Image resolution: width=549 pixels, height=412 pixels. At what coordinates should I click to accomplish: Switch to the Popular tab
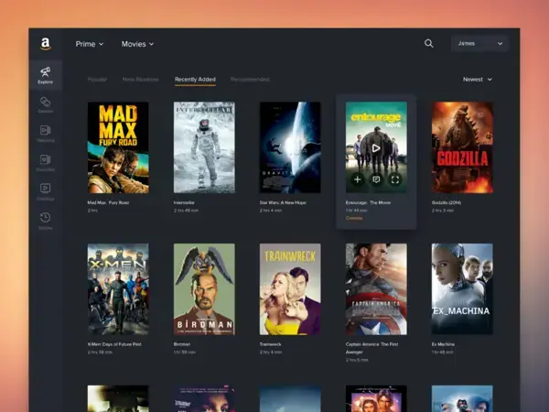tap(97, 80)
